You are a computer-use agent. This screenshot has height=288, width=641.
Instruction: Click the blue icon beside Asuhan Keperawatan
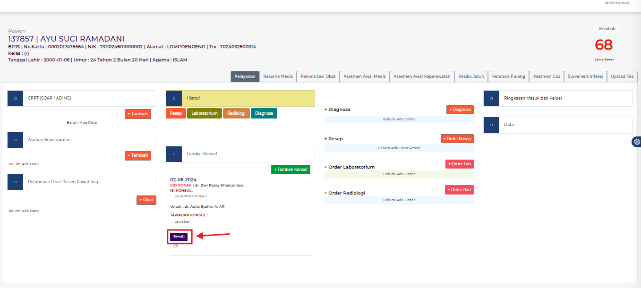point(15,140)
